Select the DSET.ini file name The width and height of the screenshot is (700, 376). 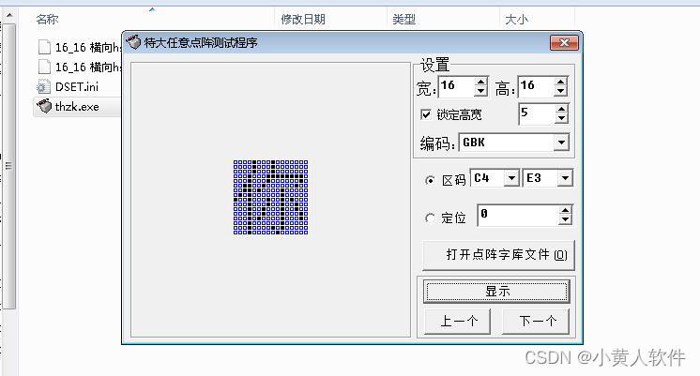click(77, 86)
